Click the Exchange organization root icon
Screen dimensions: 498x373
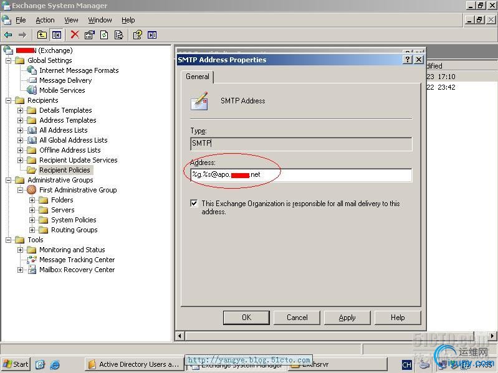point(8,50)
